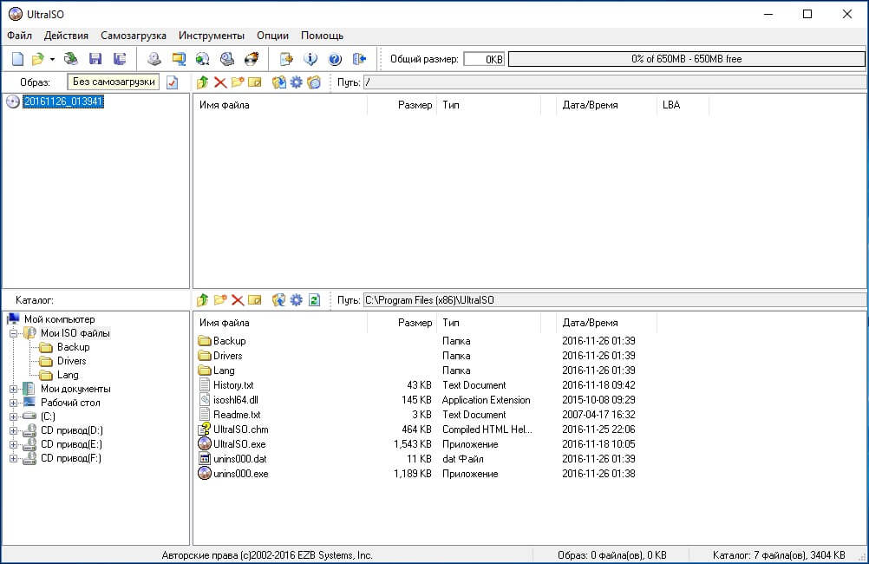
Task: Click the 0% of 650MB capacity bar
Action: [686, 59]
